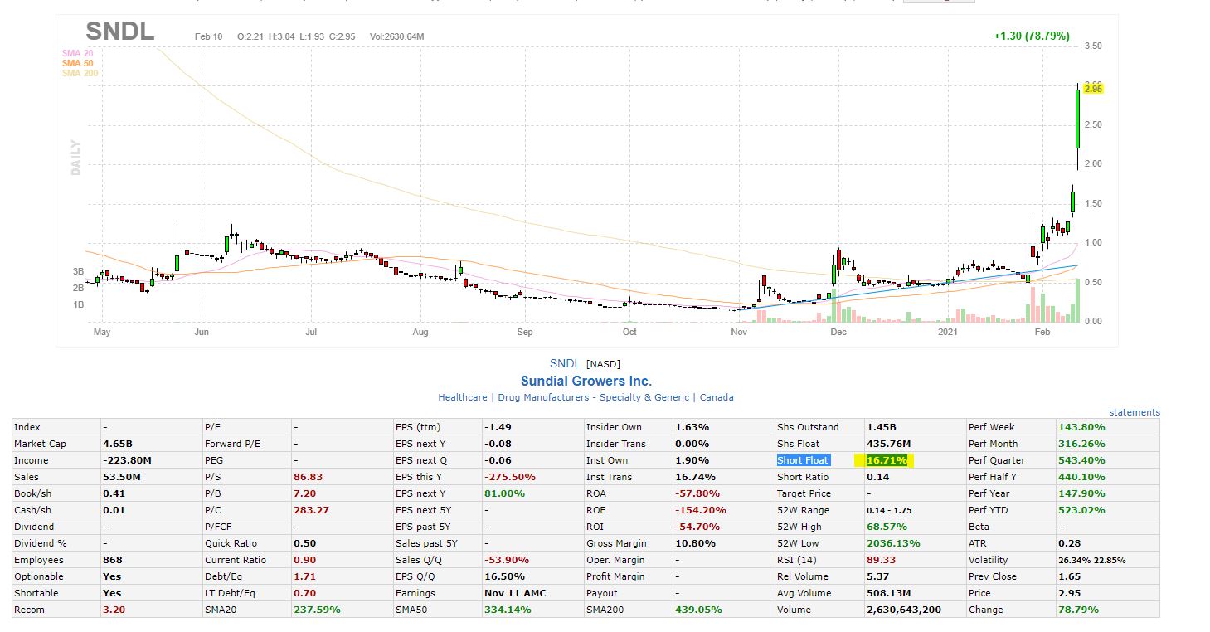1210x632 pixels.
Task: Click the Avg Volume value 508.13M
Action: coord(889,593)
